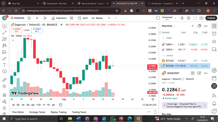The width and height of the screenshot is (218, 122).
Task: Toggle magnet mode
Action: coord(4,95)
